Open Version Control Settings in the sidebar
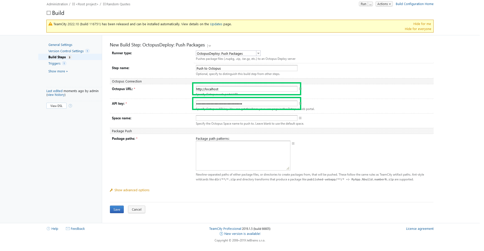This screenshot has height=251, width=484. click(66, 51)
